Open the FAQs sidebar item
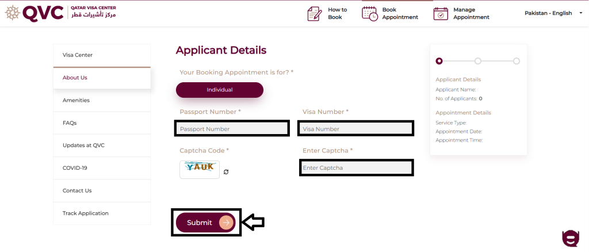The height and width of the screenshot is (252, 589). click(102, 123)
